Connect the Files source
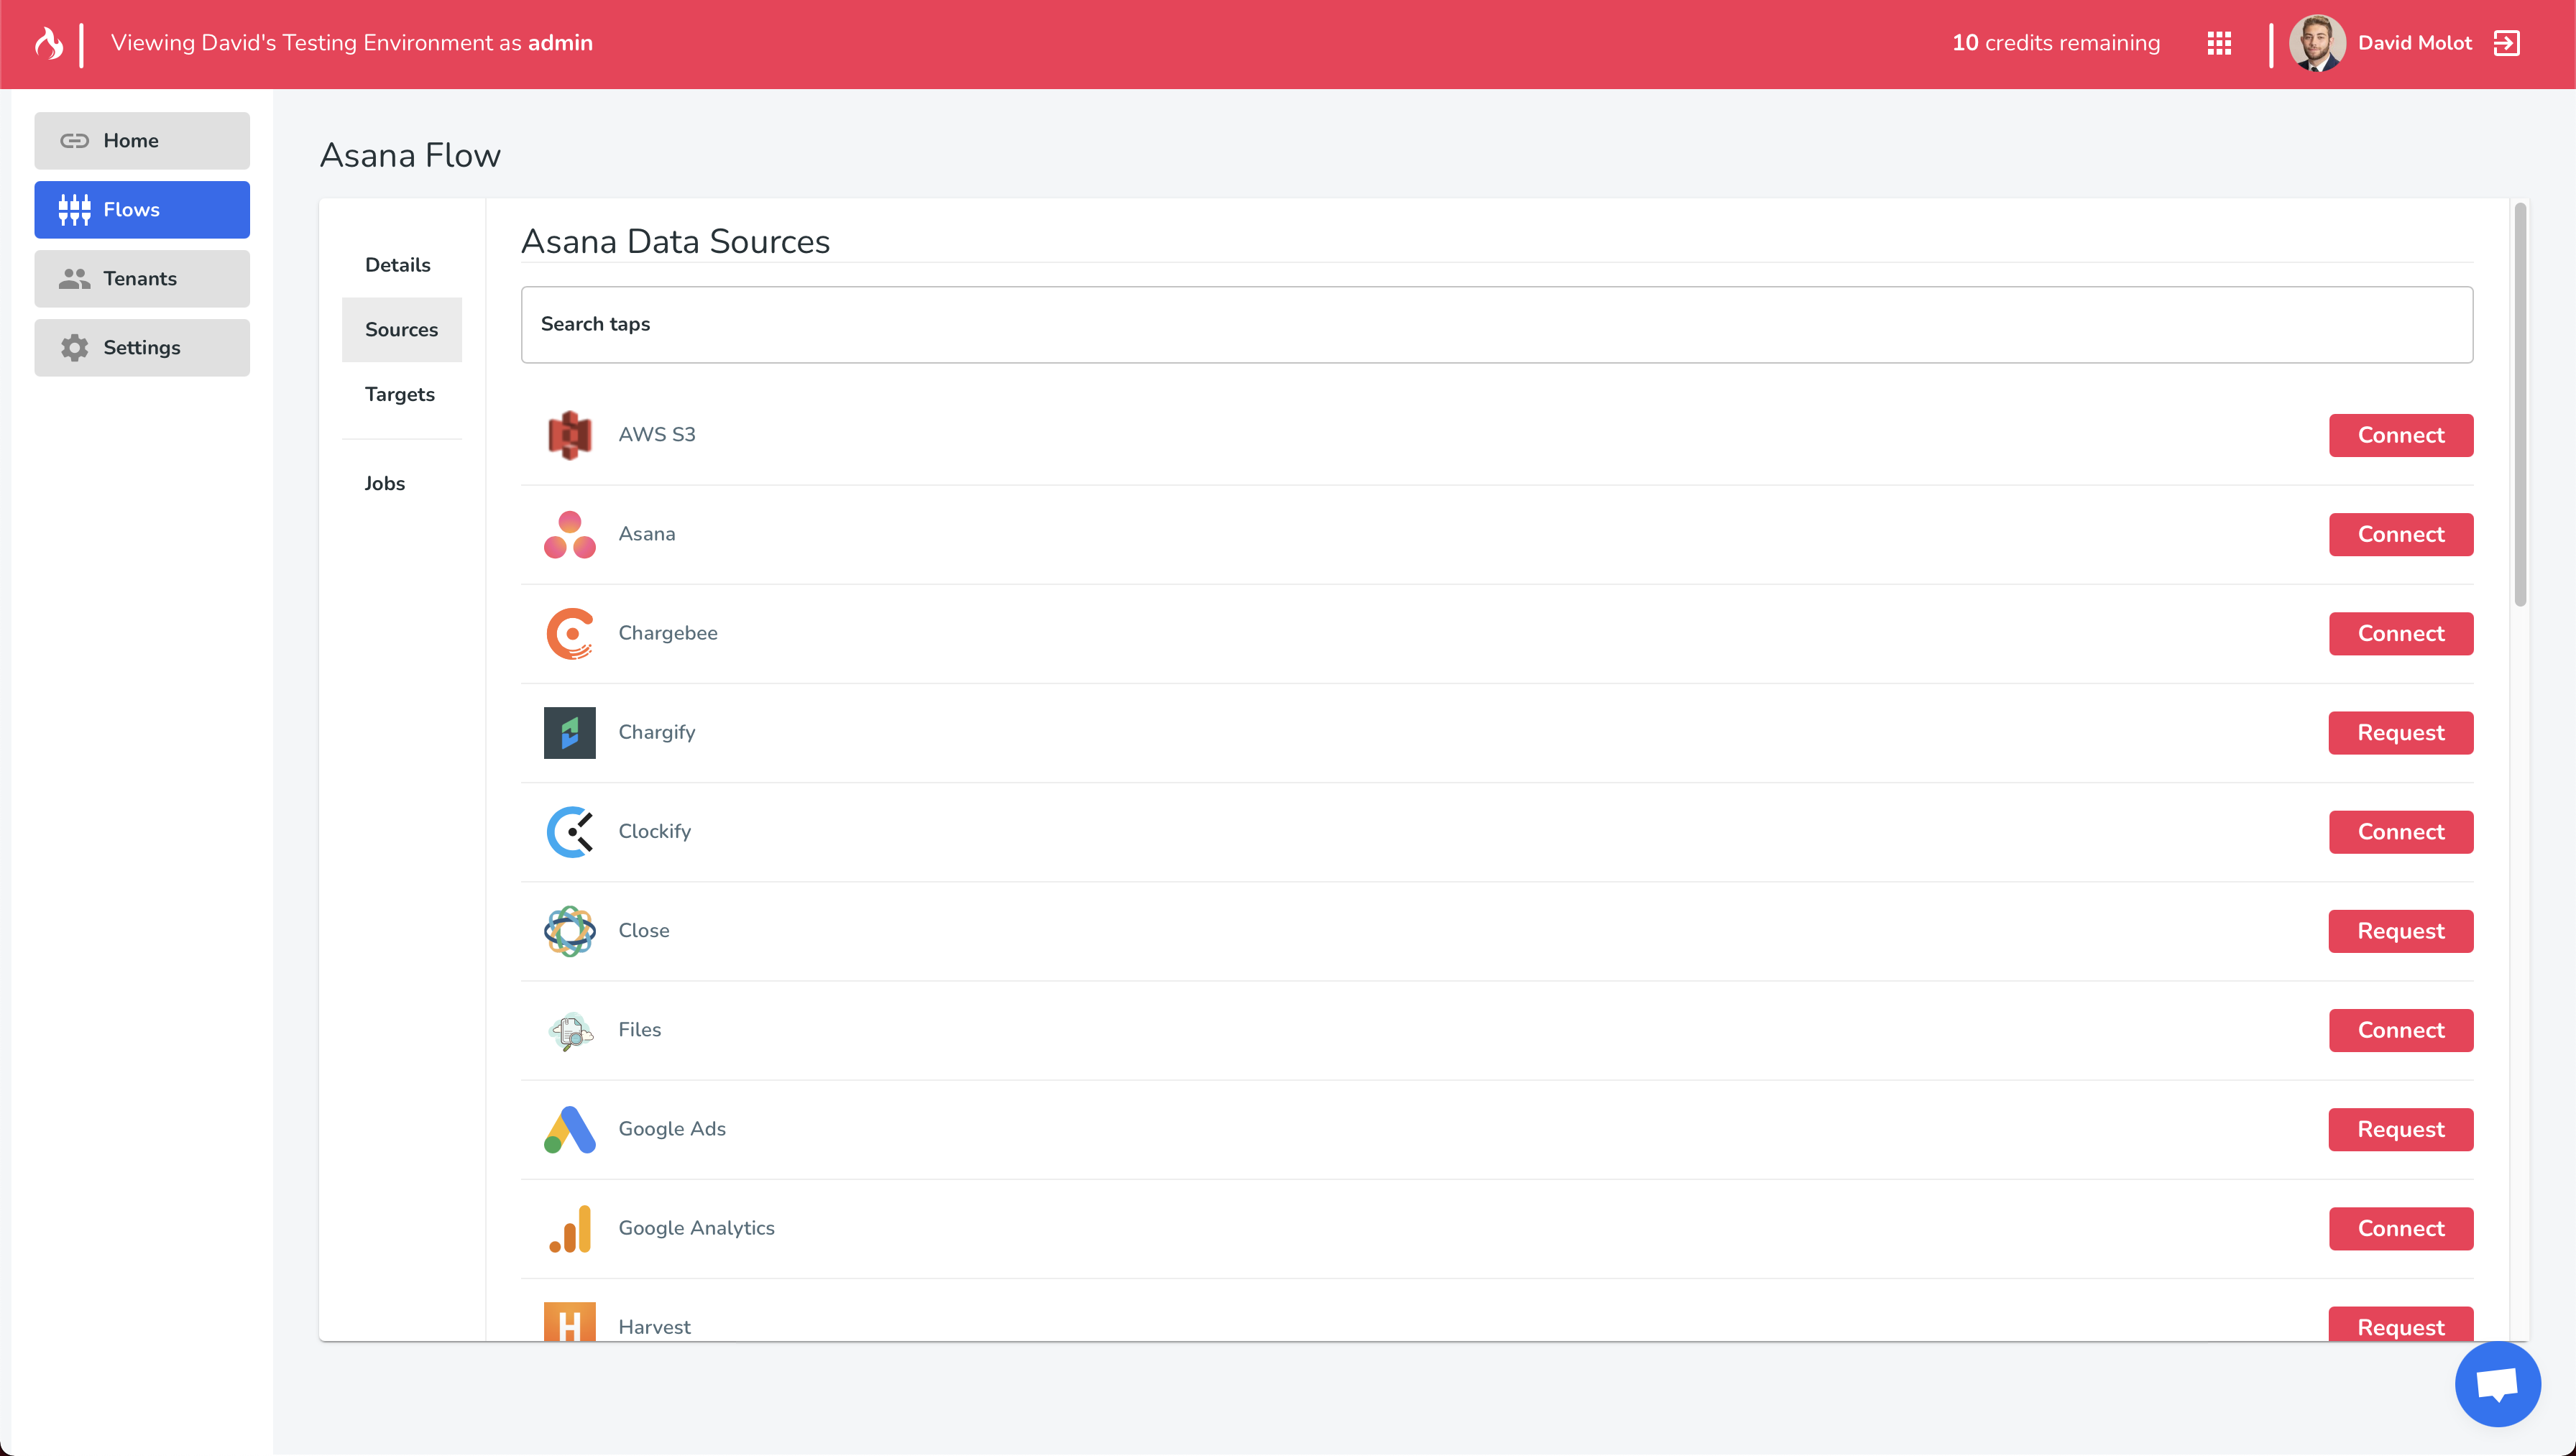The width and height of the screenshot is (2576, 1456). click(2401, 1030)
